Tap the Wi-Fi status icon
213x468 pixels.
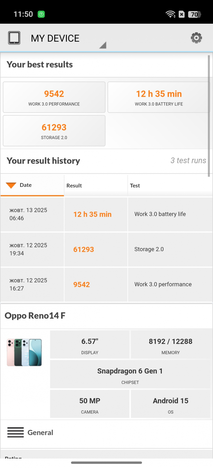[170, 14]
